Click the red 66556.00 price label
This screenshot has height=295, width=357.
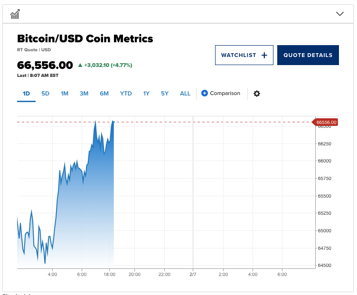tap(325, 122)
